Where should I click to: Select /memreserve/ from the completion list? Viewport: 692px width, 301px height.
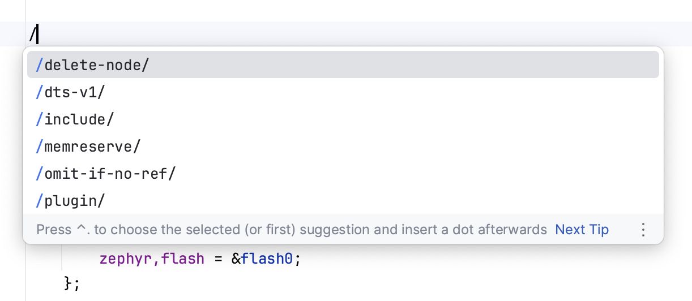point(88,147)
